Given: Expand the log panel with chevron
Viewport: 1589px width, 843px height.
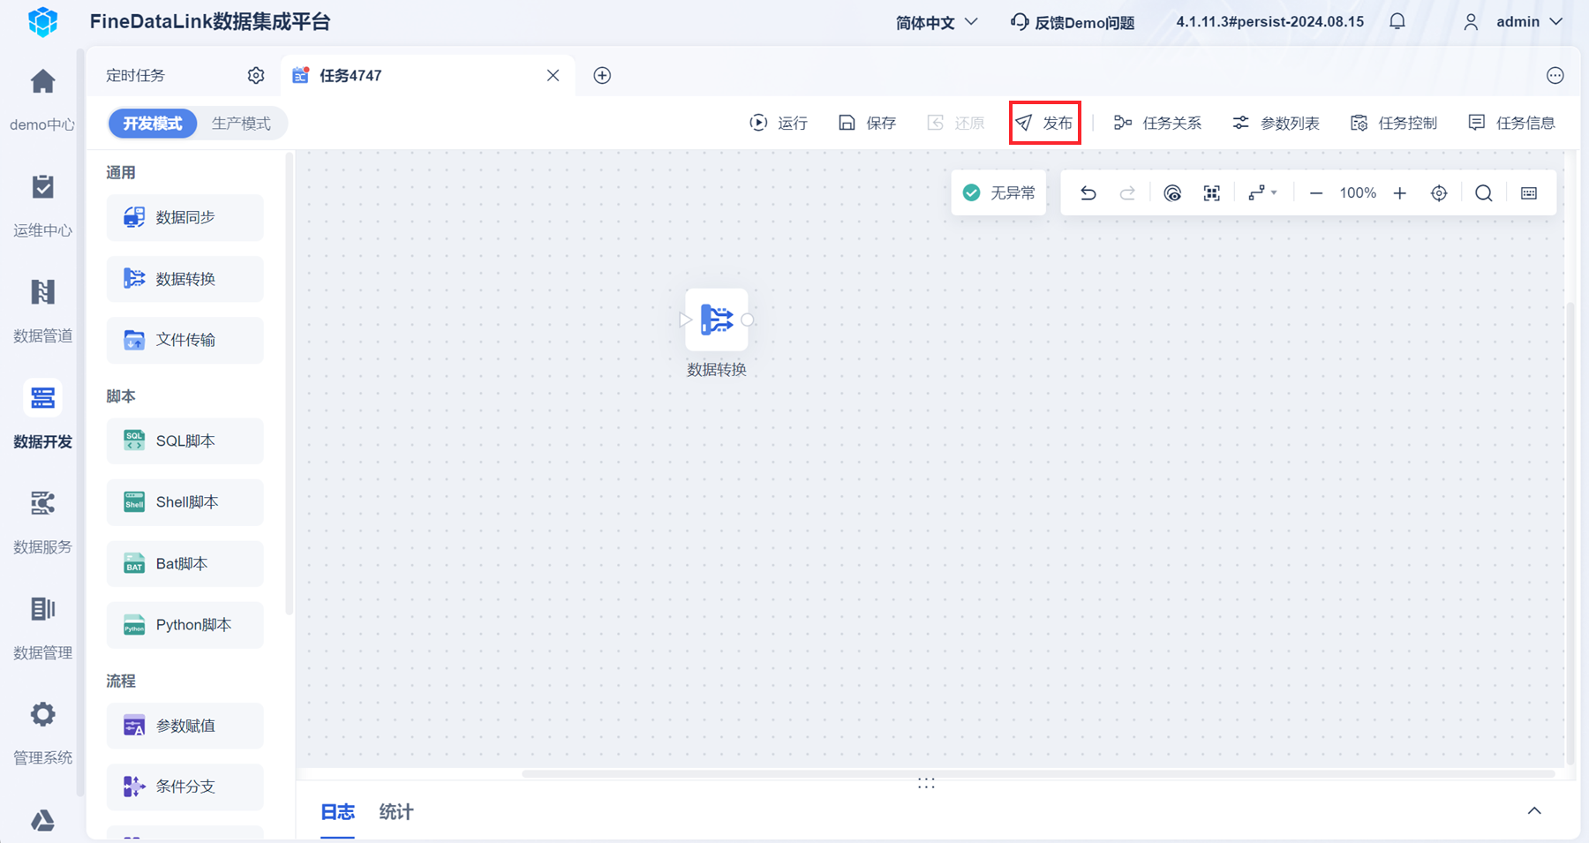Looking at the screenshot, I should pos(1534,811).
